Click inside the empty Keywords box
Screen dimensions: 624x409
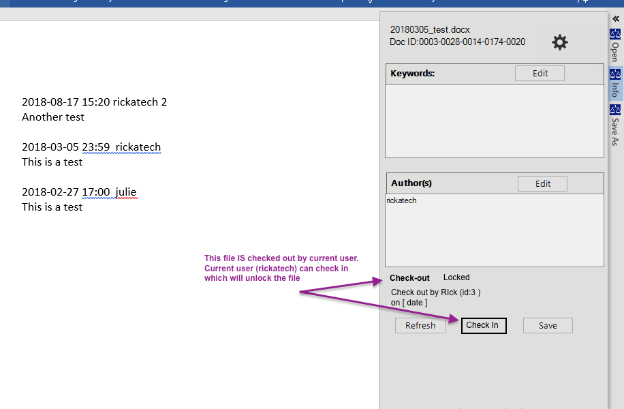(x=495, y=121)
